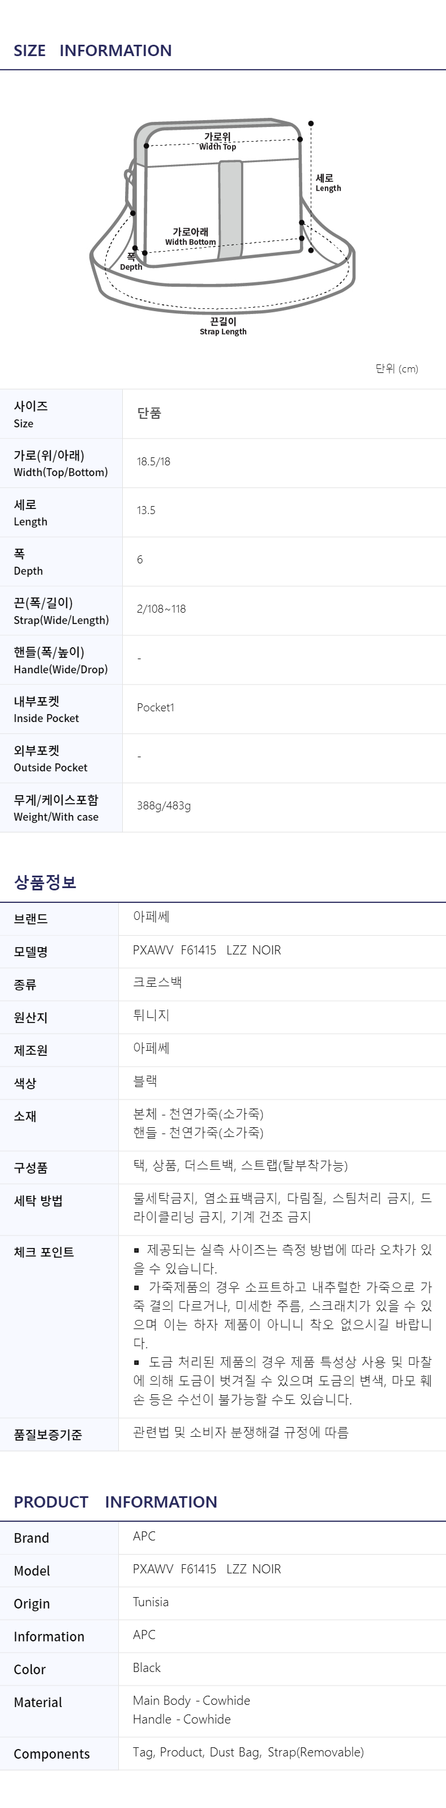Click the 2/108~118 strap measurement value
Image resolution: width=446 pixels, height=1808 pixels.
[161, 609]
